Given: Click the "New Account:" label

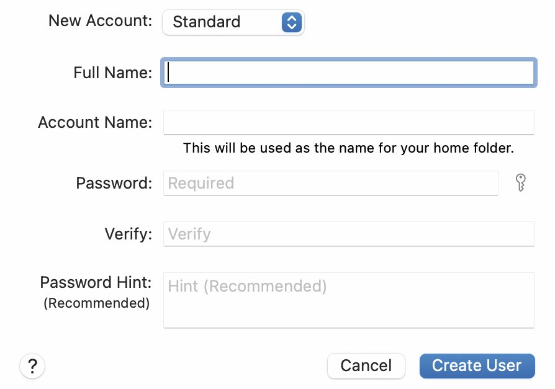Looking at the screenshot, I should point(100,20).
